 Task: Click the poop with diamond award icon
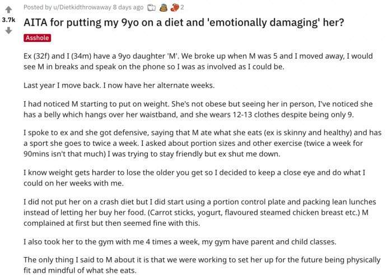coord(164,8)
